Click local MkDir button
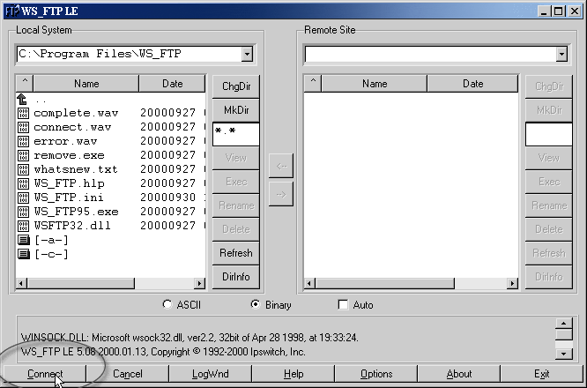The width and height of the screenshot is (587, 388). coord(236,110)
